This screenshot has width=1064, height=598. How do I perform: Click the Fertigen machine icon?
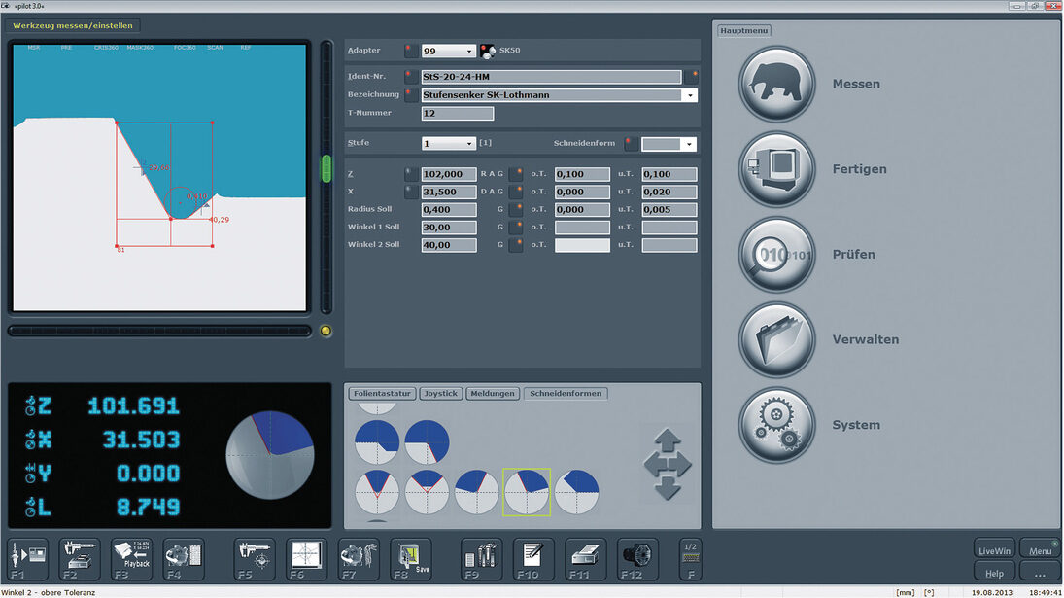click(776, 169)
